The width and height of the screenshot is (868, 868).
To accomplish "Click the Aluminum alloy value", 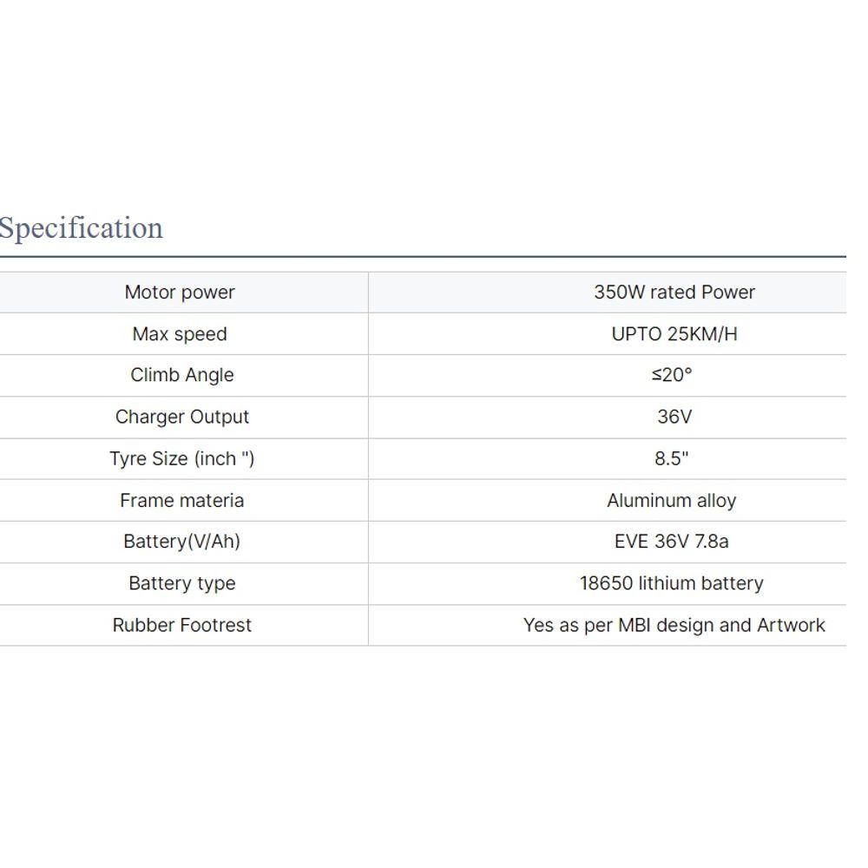I will (x=672, y=500).
